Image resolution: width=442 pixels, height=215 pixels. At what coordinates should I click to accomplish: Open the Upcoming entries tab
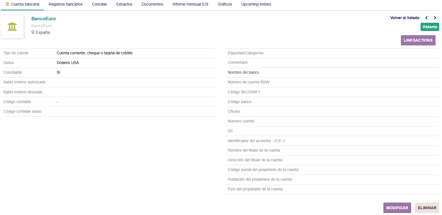tap(256, 4)
